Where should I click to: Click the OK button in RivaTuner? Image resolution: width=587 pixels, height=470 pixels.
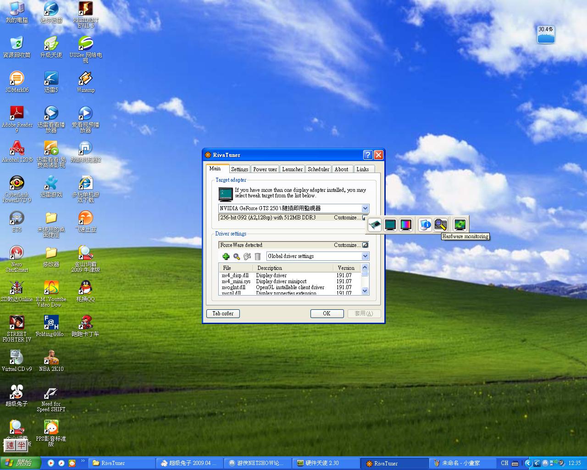327,313
